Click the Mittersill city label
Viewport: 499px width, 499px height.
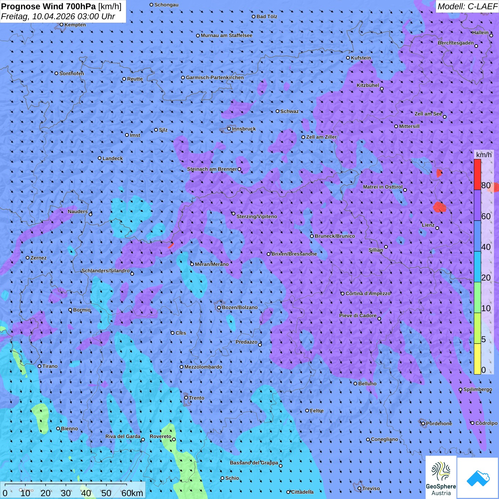[409, 126]
